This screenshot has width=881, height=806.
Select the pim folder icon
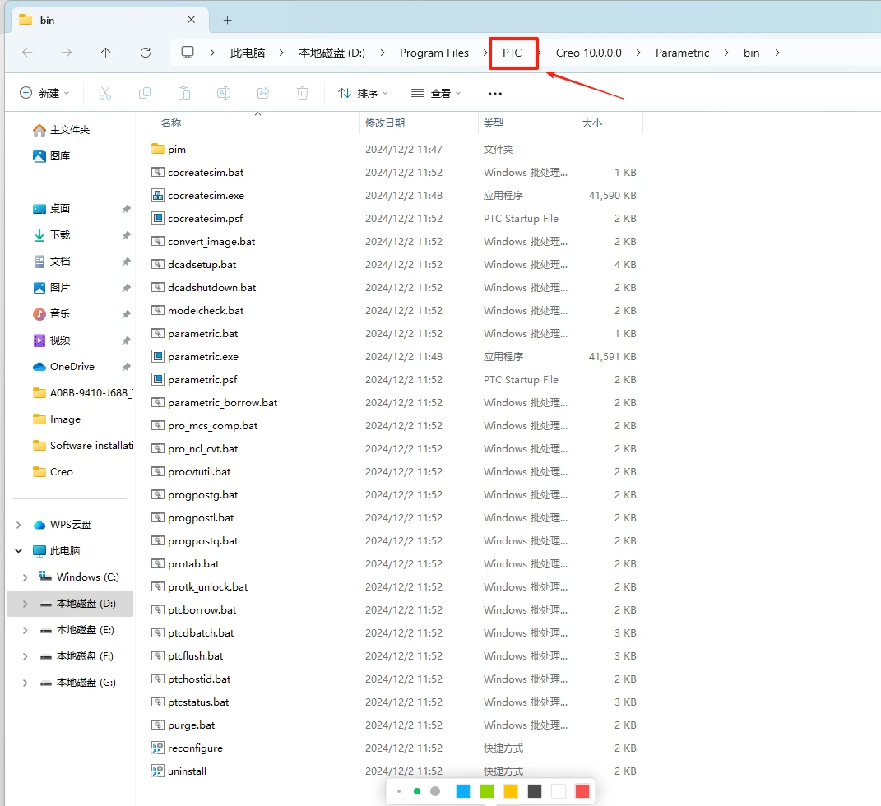point(158,149)
